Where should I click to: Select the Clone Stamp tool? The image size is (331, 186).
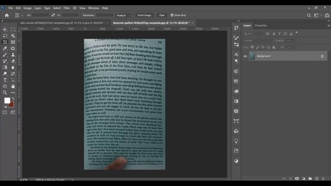click(13, 55)
